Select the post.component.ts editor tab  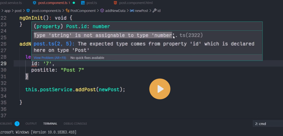coord(54,3)
